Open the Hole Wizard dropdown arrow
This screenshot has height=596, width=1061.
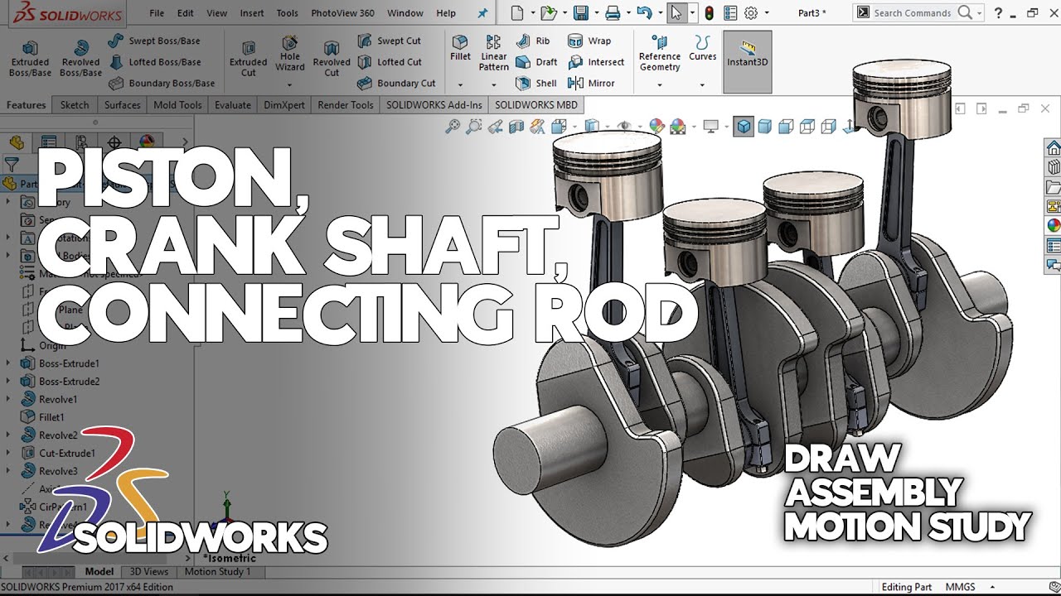(x=290, y=84)
